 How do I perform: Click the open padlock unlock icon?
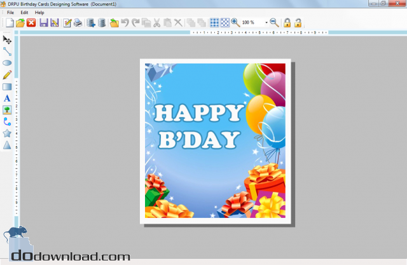pyautogui.click(x=298, y=23)
